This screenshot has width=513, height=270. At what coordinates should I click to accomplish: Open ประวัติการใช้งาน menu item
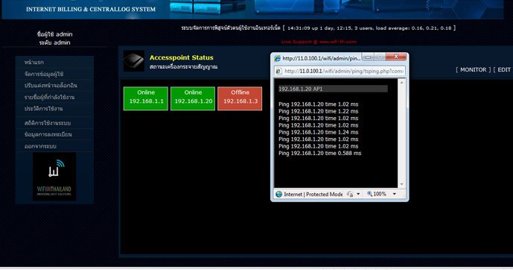(x=43, y=108)
